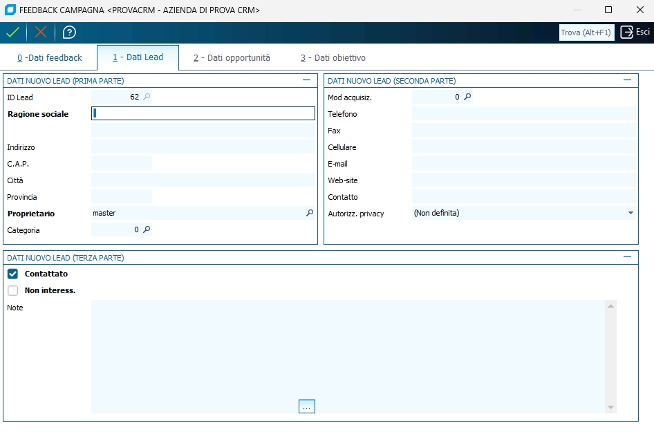Click the E-mail input field
This screenshot has height=432, width=654.
point(524,163)
